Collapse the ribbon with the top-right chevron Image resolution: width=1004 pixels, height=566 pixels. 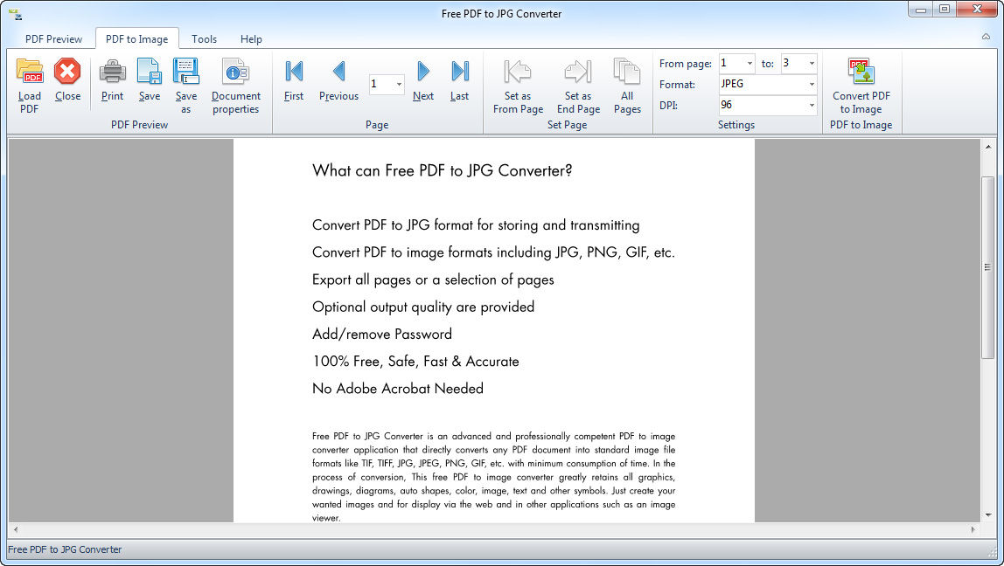pyautogui.click(x=987, y=37)
